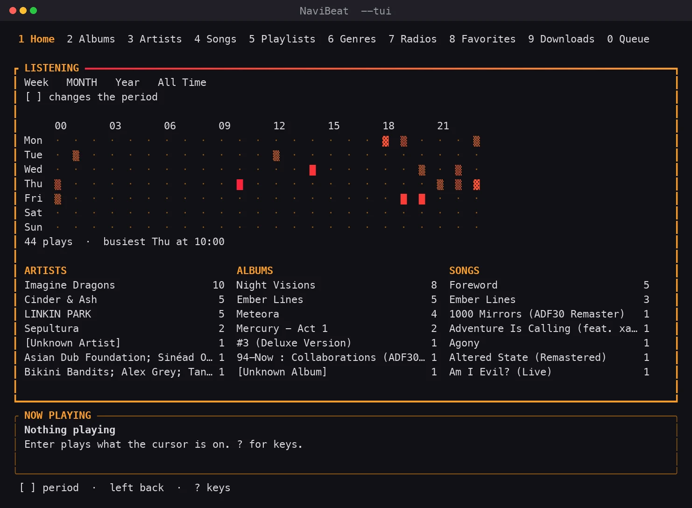Click the 44 plays summary text
The width and height of the screenshot is (692, 508).
pyautogui.click(x=49, y=242)
